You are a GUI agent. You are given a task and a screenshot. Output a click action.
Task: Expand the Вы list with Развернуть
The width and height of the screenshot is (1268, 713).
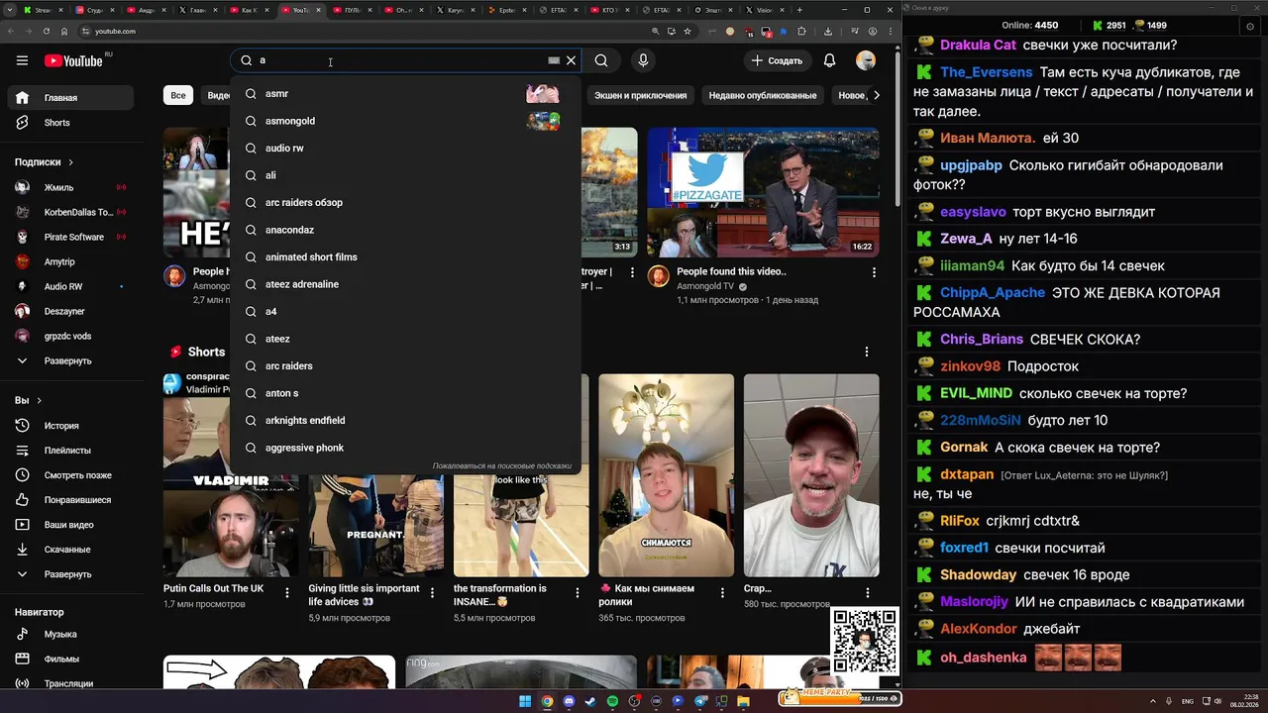[x=69, y=574]
